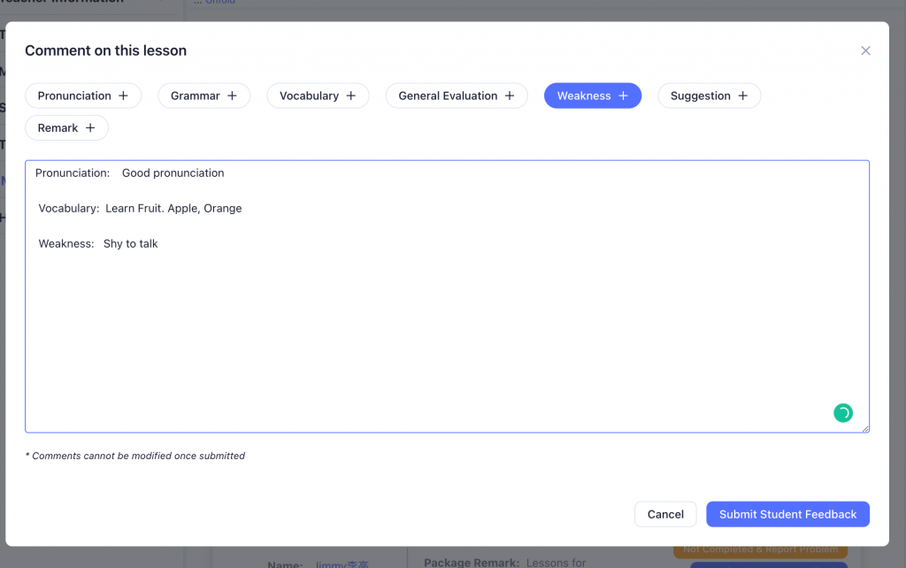Click the text area resize handle corner
906x568 pixels.
[x=865, y=428]
